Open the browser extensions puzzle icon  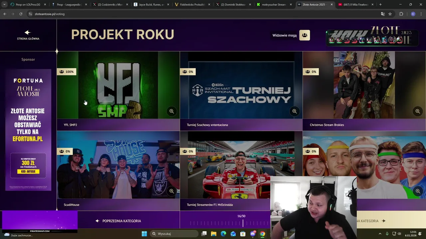[x=401, y=14]
